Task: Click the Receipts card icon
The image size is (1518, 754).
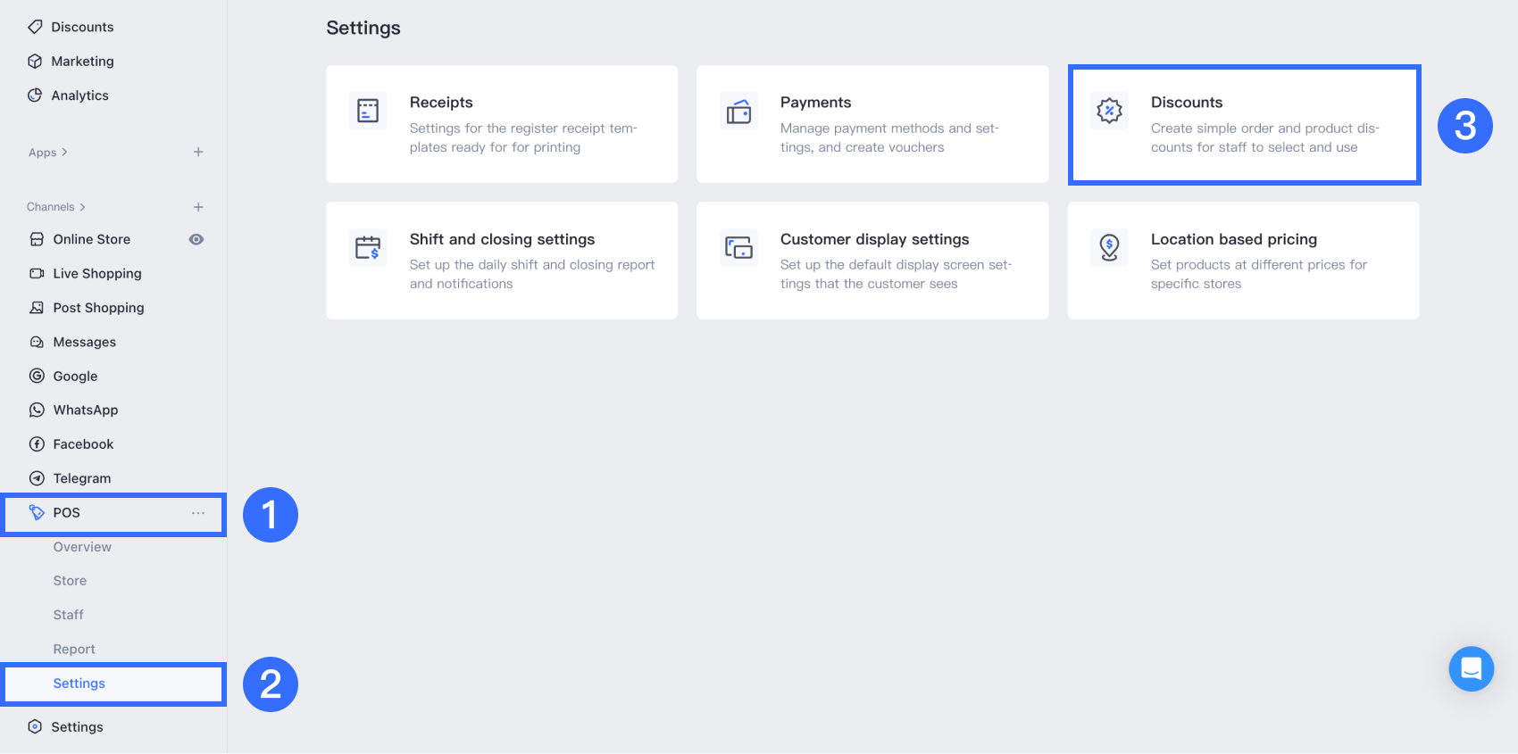Action: click(x=368, y=111)
